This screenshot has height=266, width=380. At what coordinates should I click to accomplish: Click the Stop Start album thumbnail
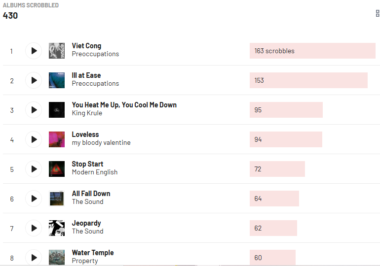pyautogui.click(x=57, y=169)
